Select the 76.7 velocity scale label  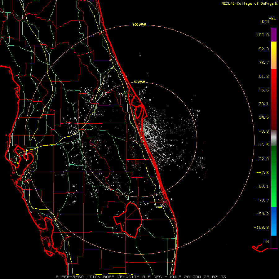tap(264, 62)
